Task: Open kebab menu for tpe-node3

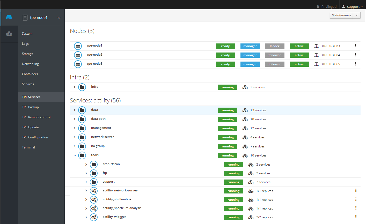Action: pos(355,64)
